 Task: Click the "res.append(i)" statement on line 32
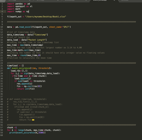click(x=24, y=84)
